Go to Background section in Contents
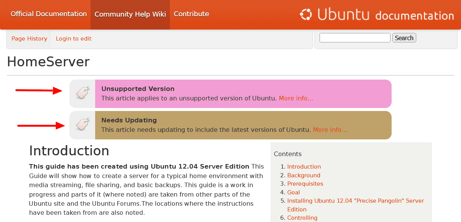 click(304, 175)
